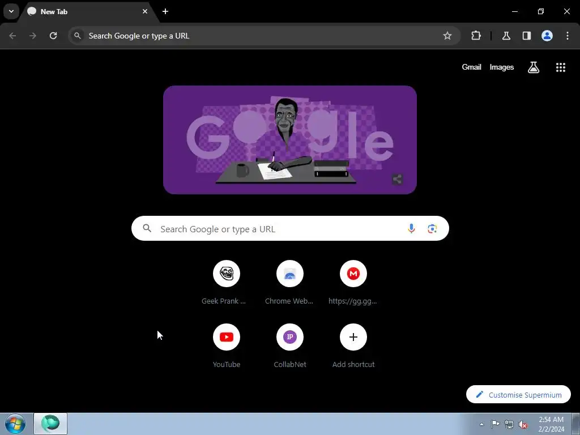Open the Chrome Web Store shortcut
580x435 pixels.
point(289,283)
